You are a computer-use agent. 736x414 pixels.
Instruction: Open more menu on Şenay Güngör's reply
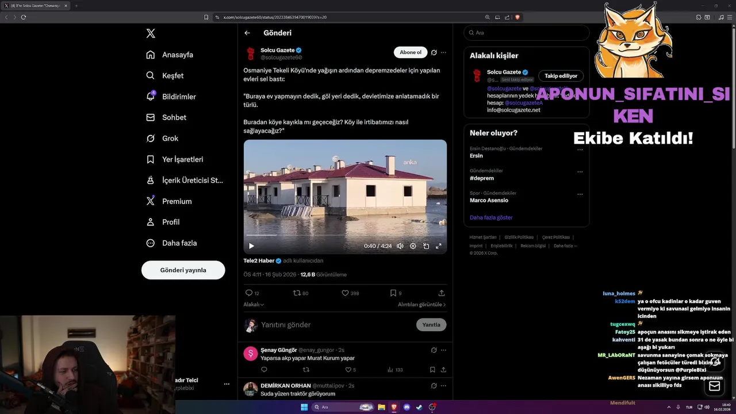(443, 350)
